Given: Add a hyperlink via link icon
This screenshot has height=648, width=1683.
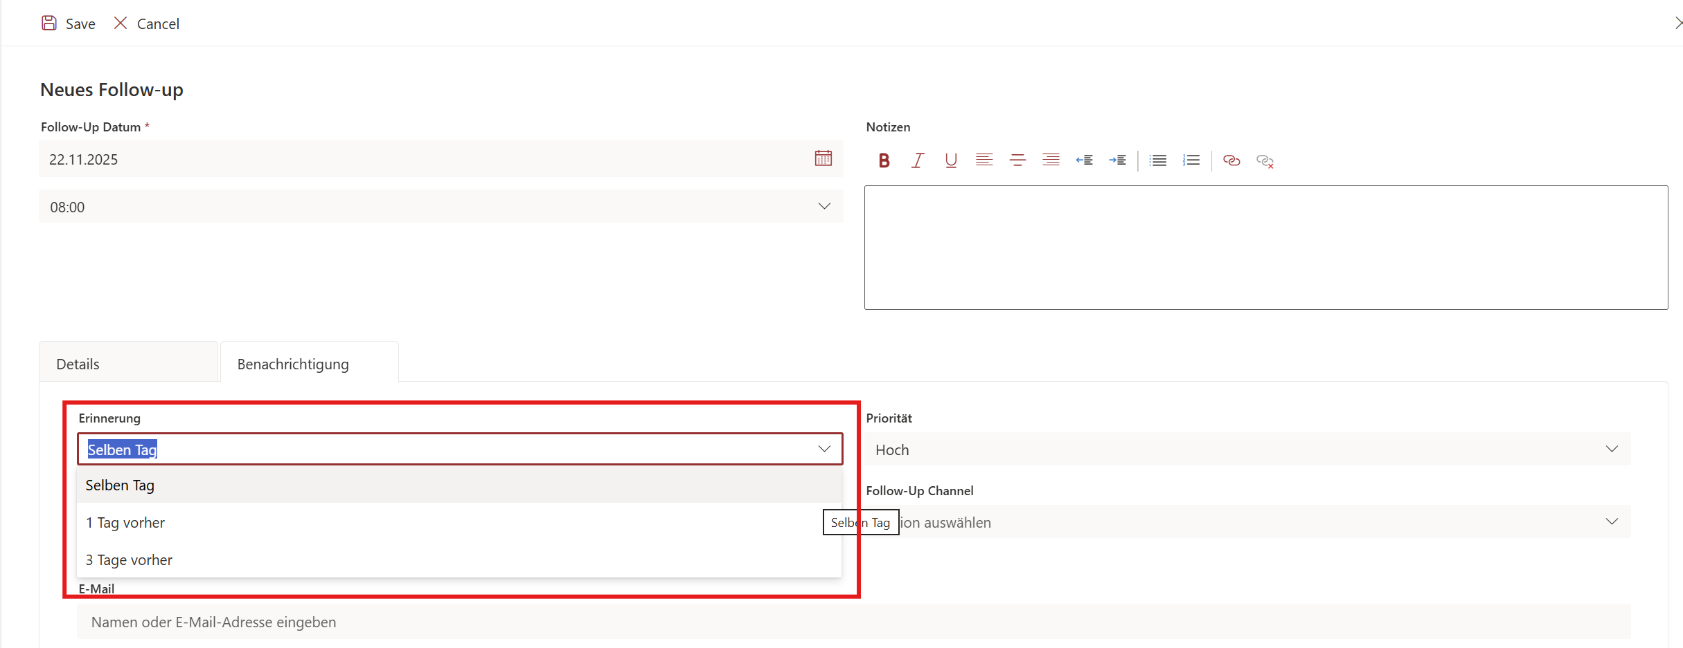Looking at the screenshot, I should tap(1231, 160).
